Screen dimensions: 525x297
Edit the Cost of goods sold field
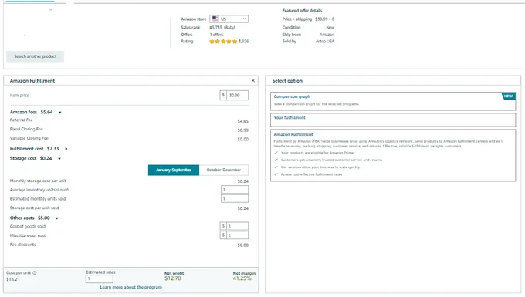[x=237, y=226]
